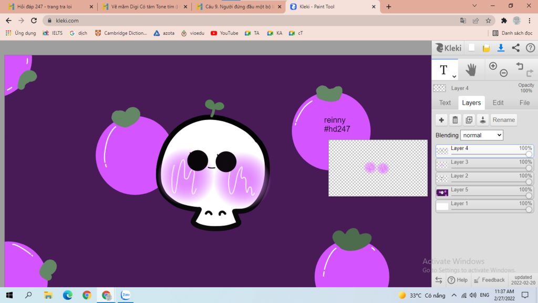Zoom out with the minus magnifier icon
The width and height of the screenshot is (538, 303).
tap(504, 73)
